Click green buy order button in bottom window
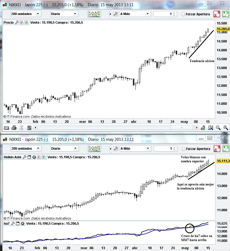Viewport: 230px width, 251px height. 226,149
